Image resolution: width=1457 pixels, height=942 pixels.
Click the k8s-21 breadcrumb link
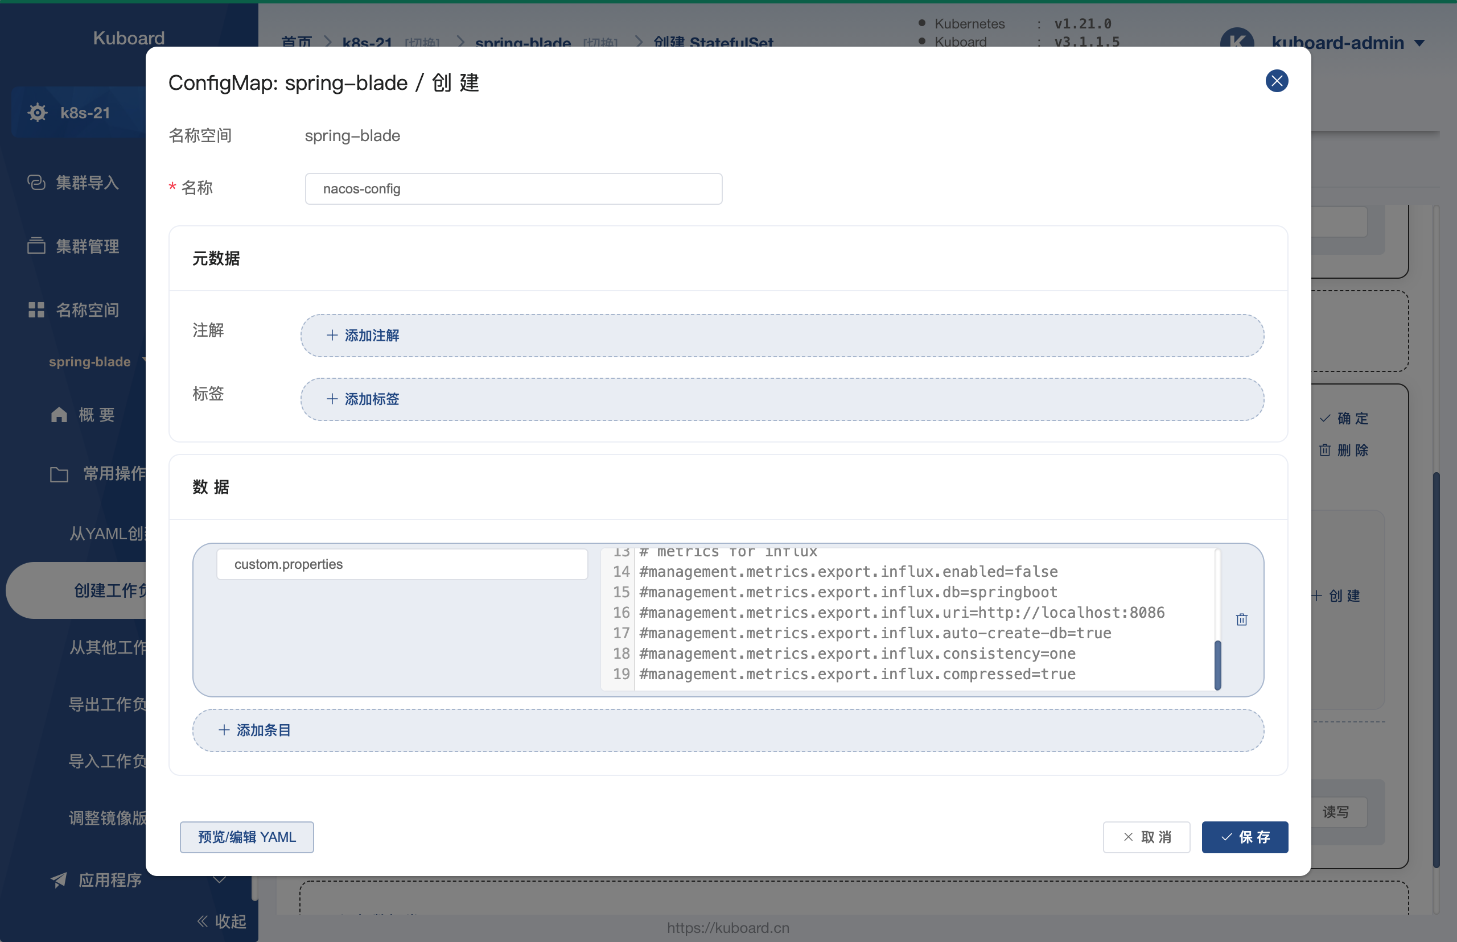[367, 42]
